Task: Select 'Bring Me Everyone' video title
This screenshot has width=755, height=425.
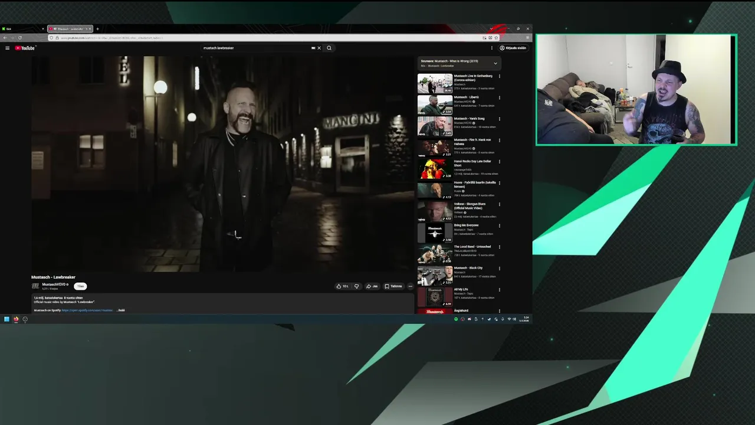Action: pyautogui.click(x=466, y=225)
